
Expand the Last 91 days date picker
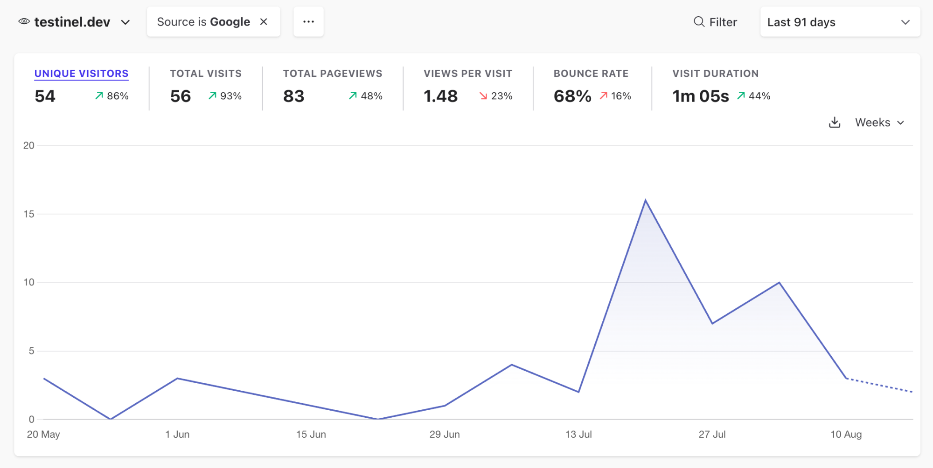point(840,22)
